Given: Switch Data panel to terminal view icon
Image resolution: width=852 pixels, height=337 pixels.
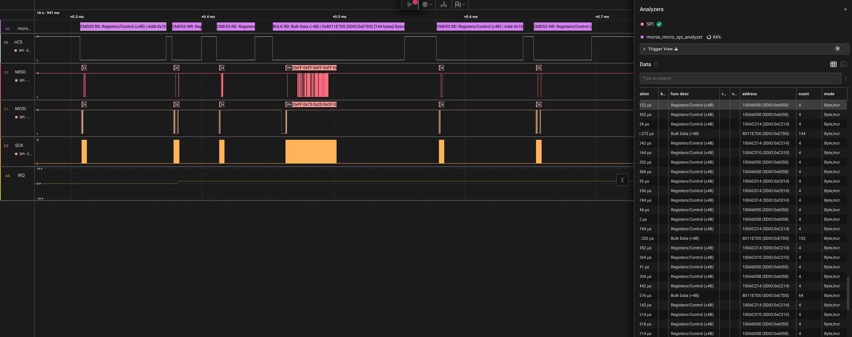Looking at the screenshot, I should [844, 64].
